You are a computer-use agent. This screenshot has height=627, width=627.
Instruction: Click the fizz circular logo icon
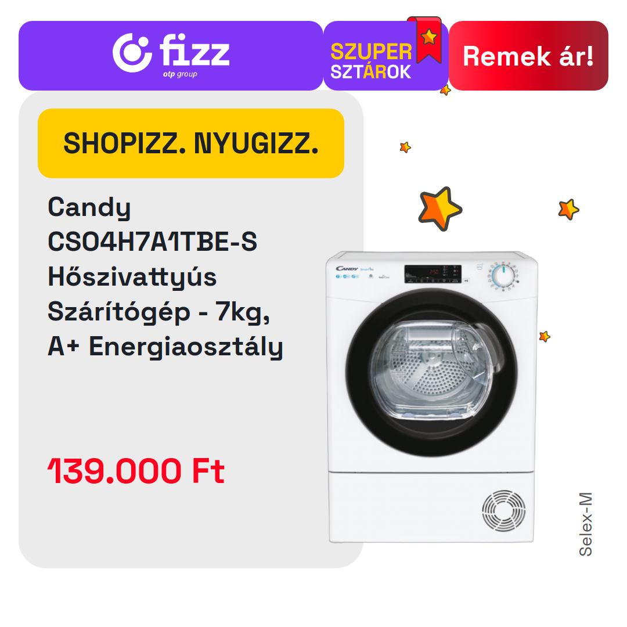(132, 53)
